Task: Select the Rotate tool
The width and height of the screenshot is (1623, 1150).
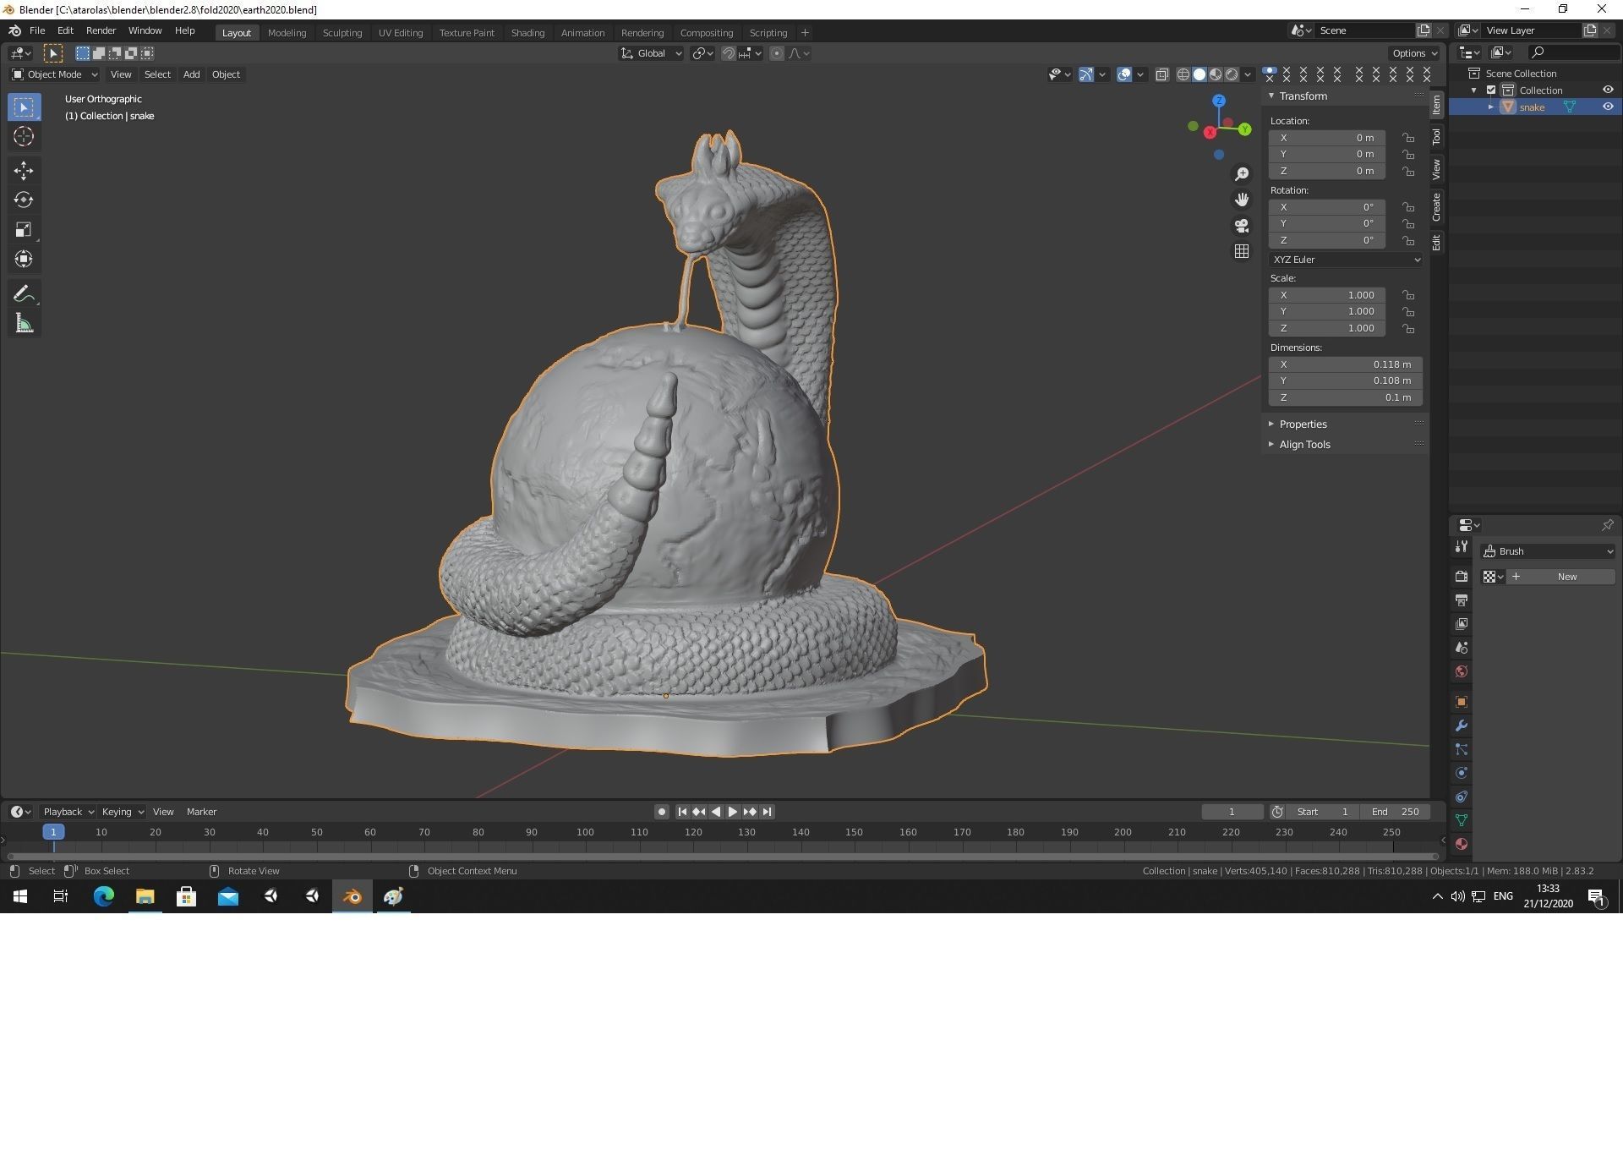Action: [24, 200]
